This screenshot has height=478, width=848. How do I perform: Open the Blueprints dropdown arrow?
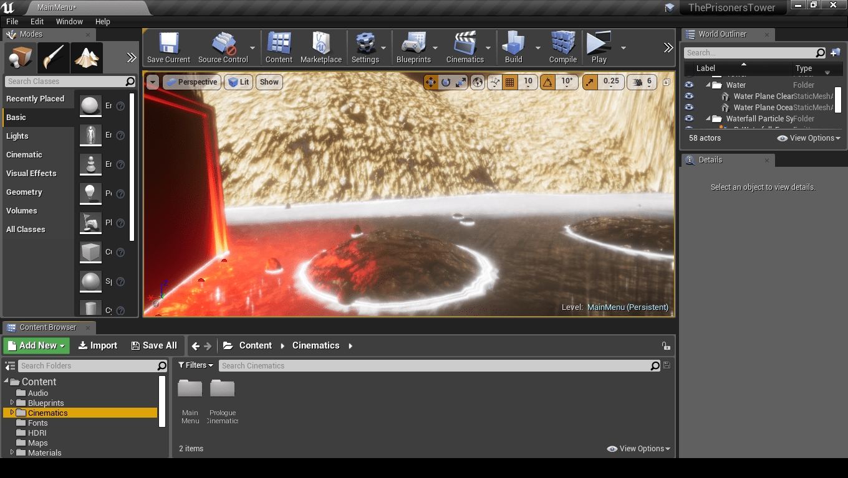tap(435, 48)
